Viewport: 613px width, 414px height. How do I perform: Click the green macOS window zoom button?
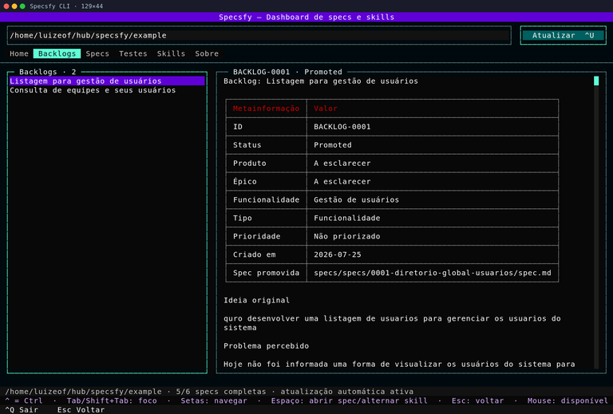pyautogui.click(x=22, y=6)
